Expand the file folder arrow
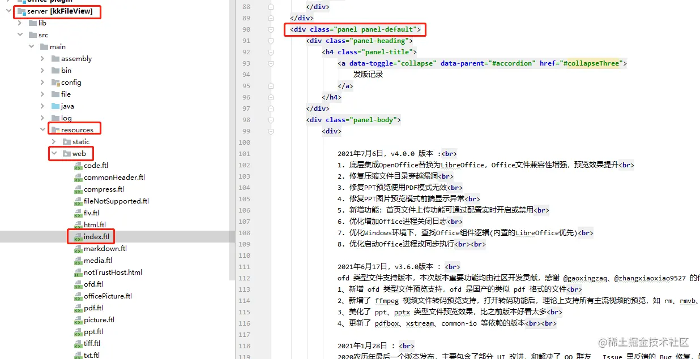The image size is (700, 359). click(x=43, y=94)
